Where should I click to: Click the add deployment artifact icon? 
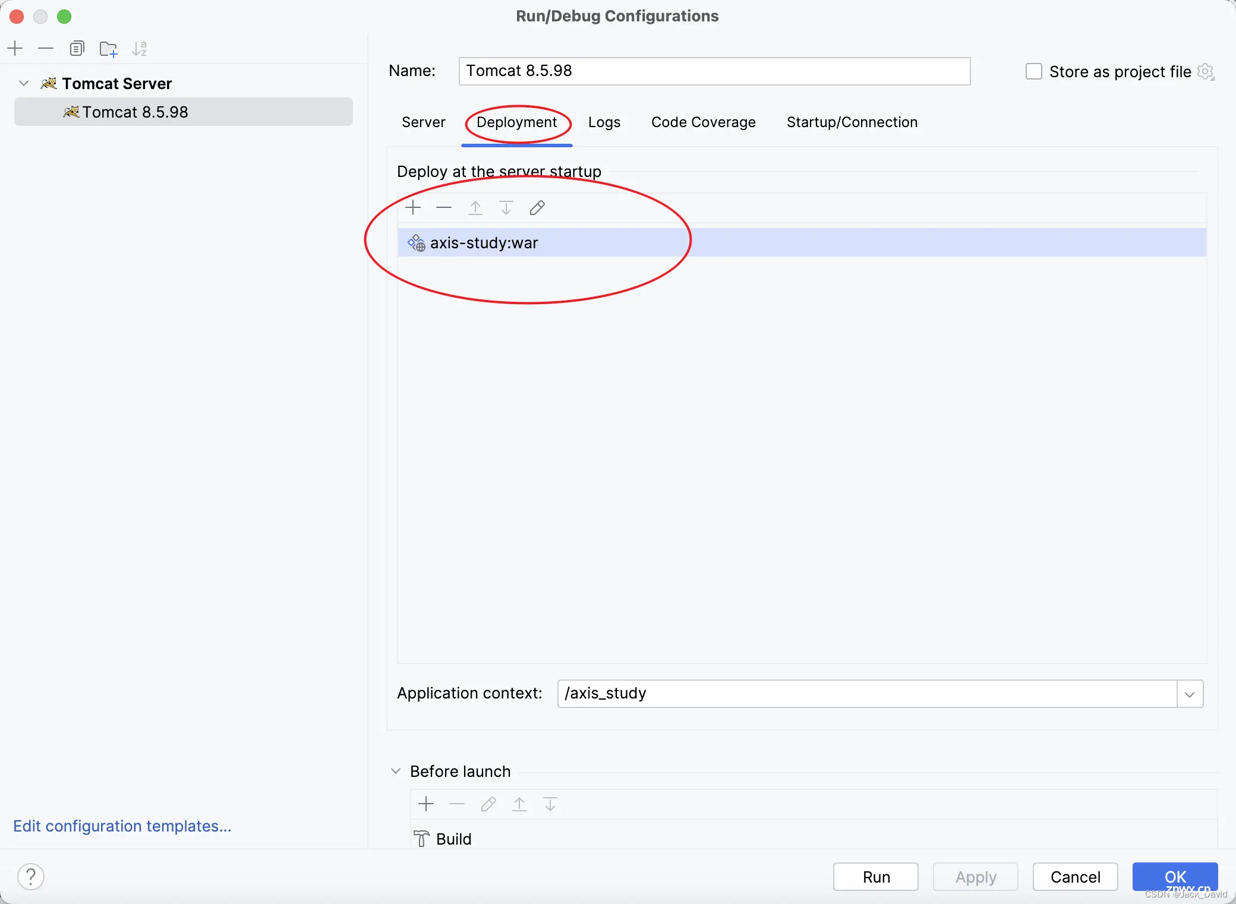pyautogui.click(x=412, y=207)
